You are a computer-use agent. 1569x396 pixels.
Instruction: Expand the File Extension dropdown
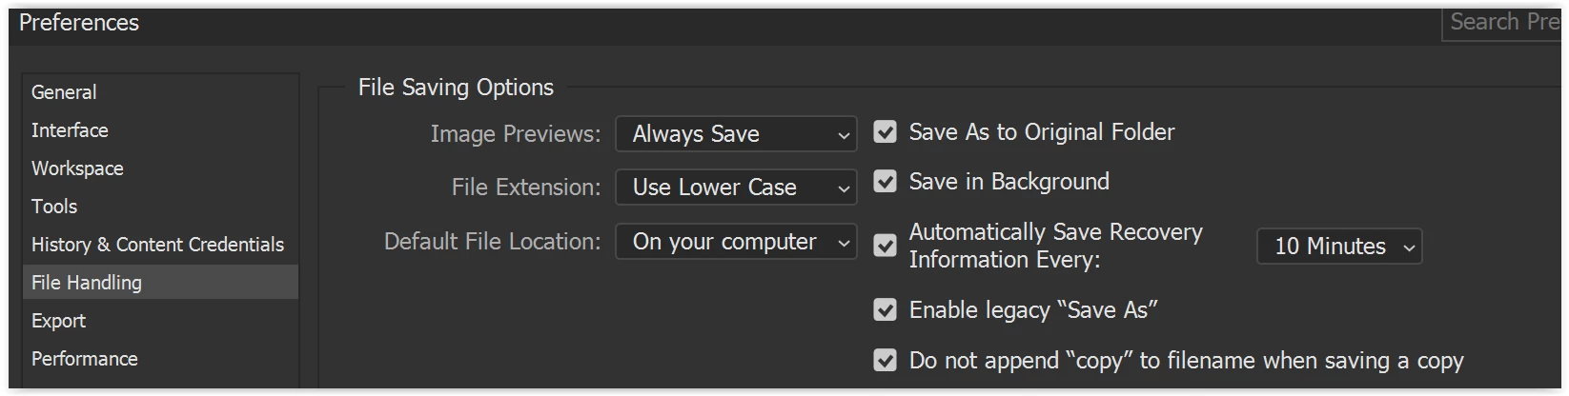(x=736, y=188)
